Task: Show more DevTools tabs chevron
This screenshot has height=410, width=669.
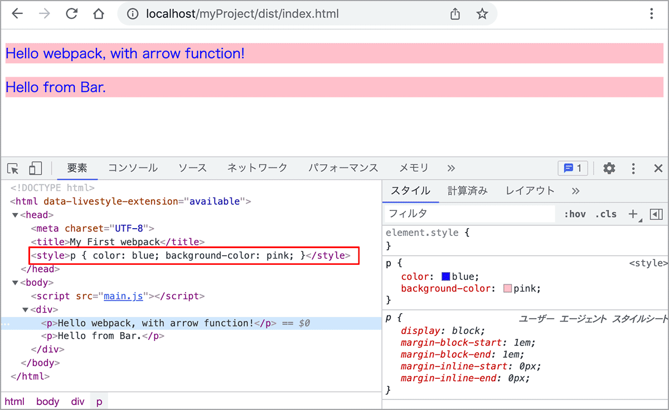Action: (451, 168)
